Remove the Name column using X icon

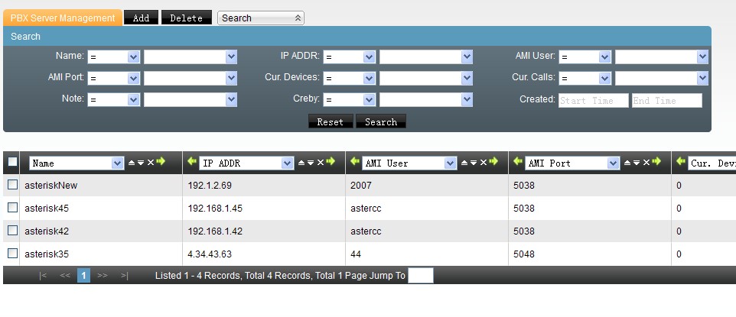point(151,163)
